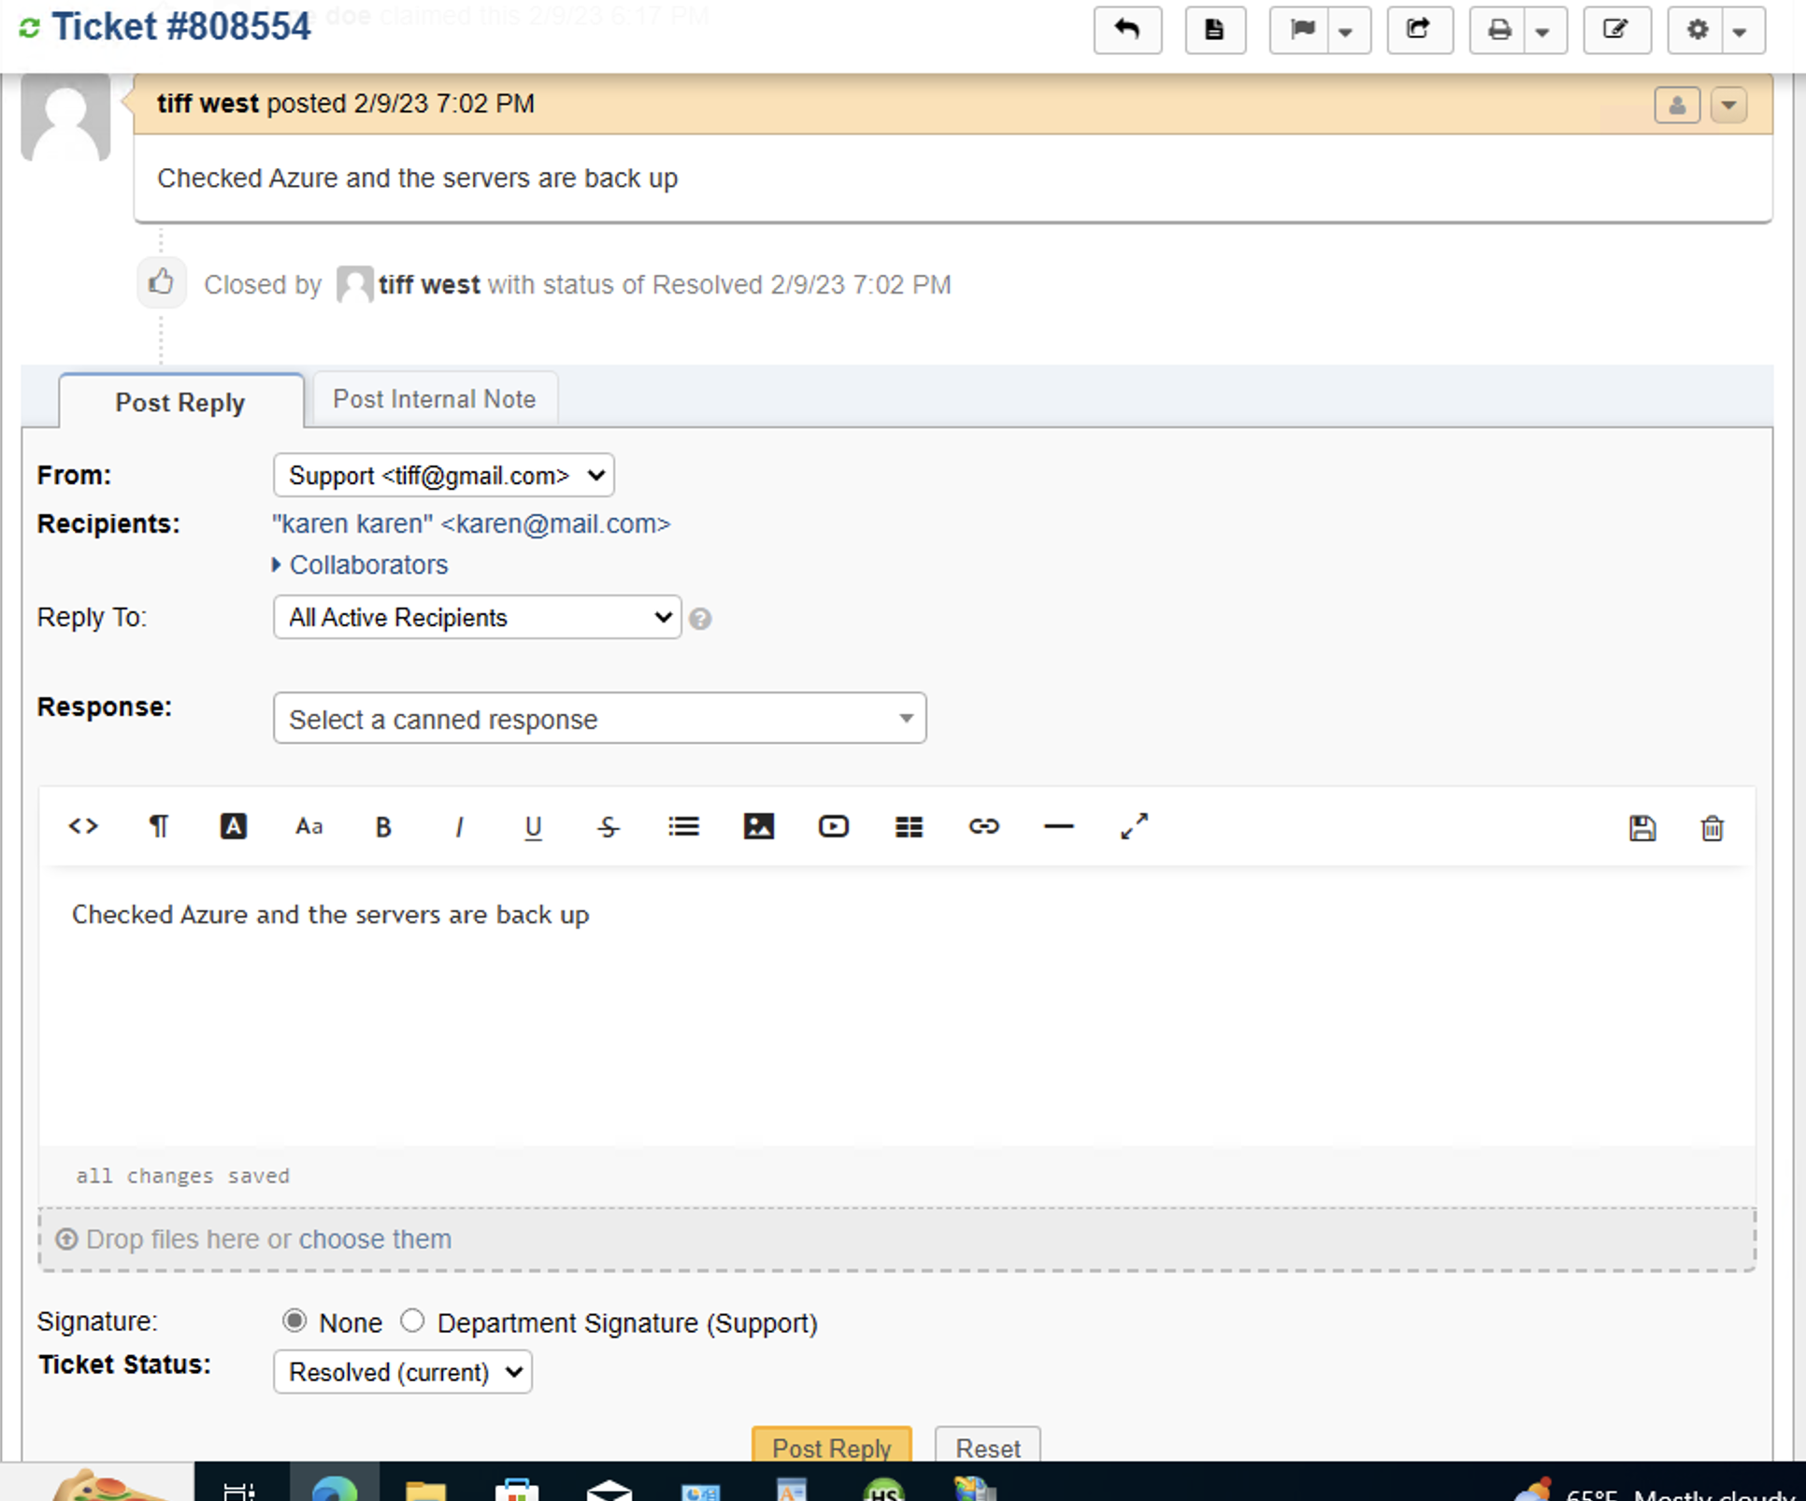The width and height of the screenshot is (1806, 1501).
Task: Click the yellow Post Reply button
Action: click(830, 1446)
